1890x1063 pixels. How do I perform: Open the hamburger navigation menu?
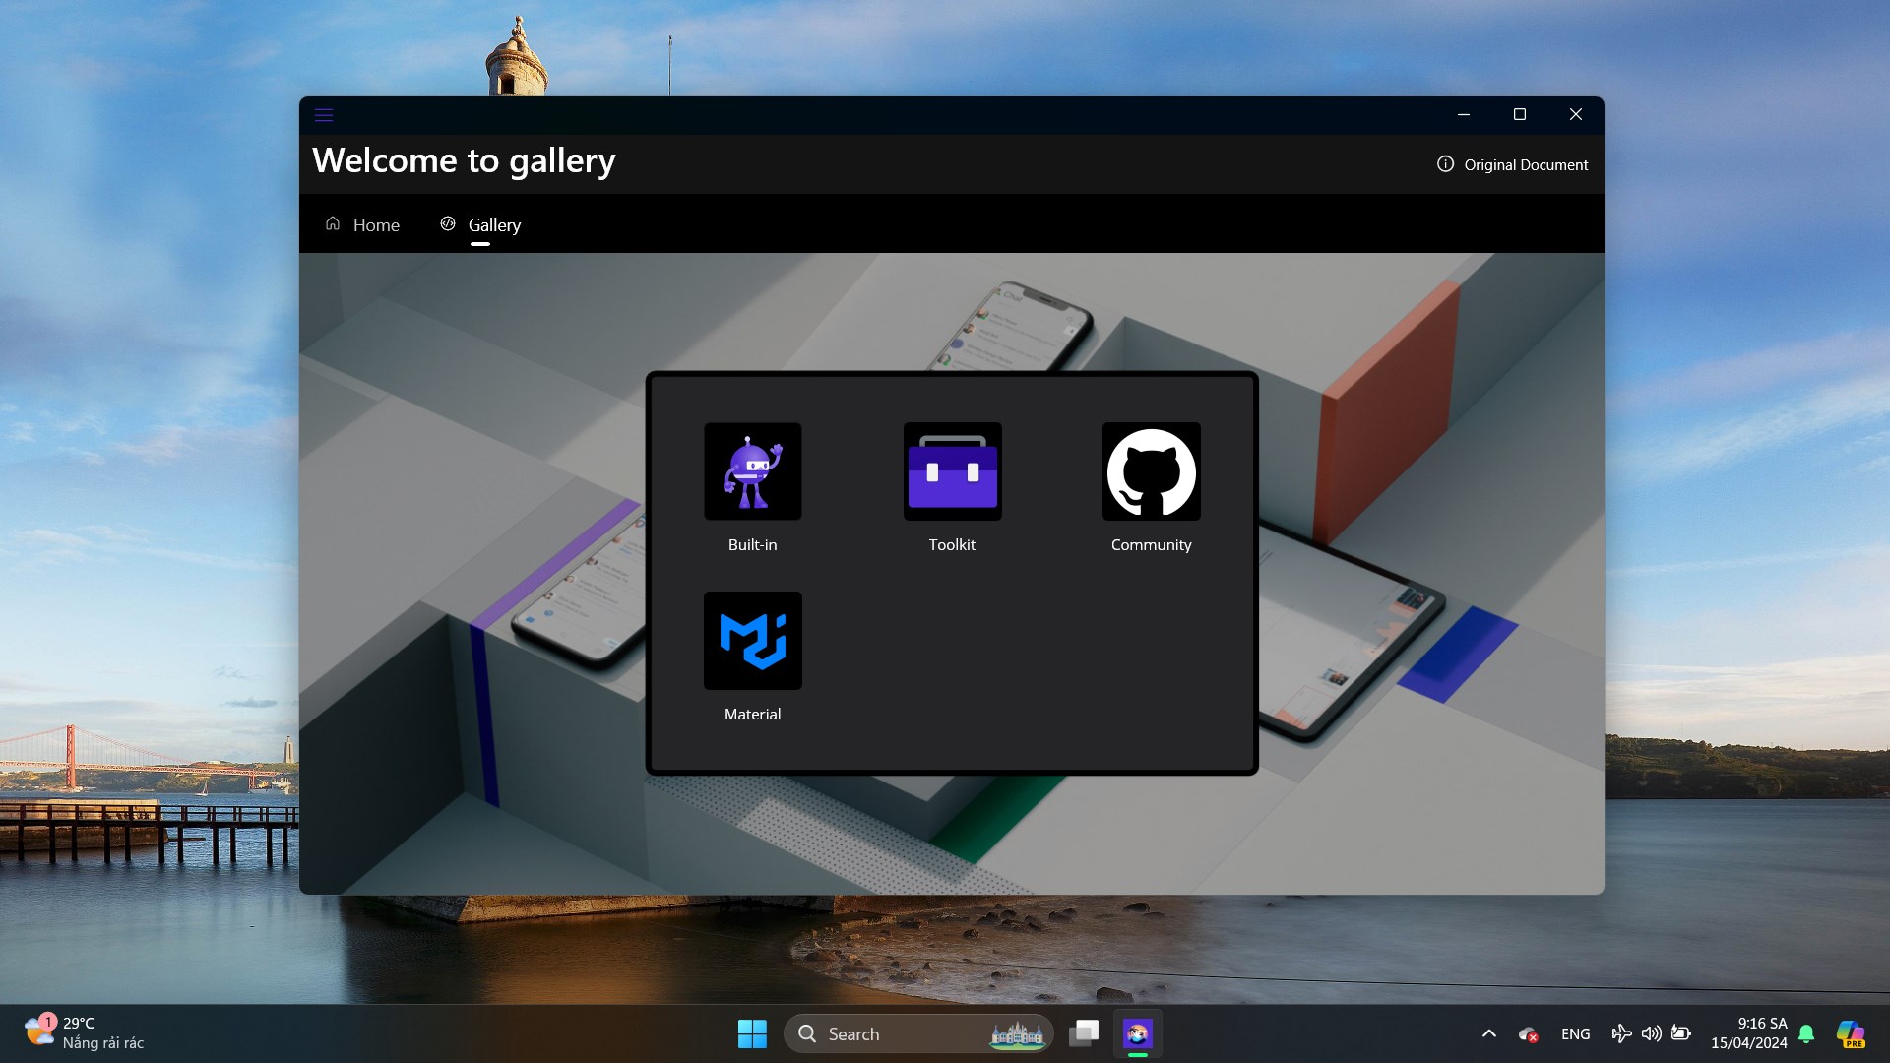324,115
